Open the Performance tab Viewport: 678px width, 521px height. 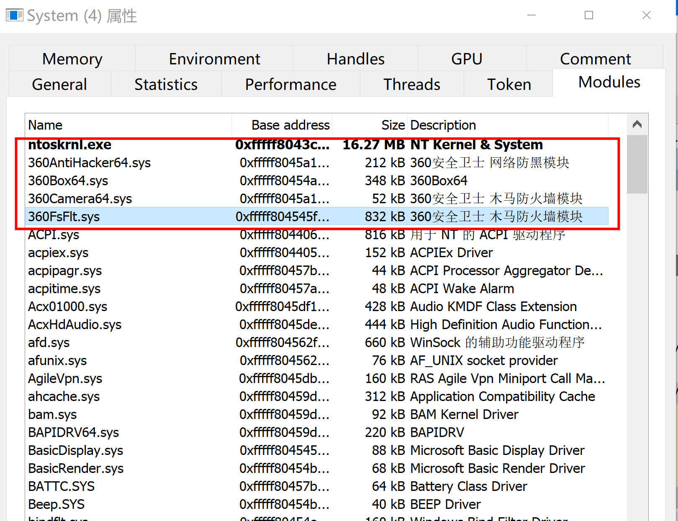pyautogui.click(x=290, y=84)
